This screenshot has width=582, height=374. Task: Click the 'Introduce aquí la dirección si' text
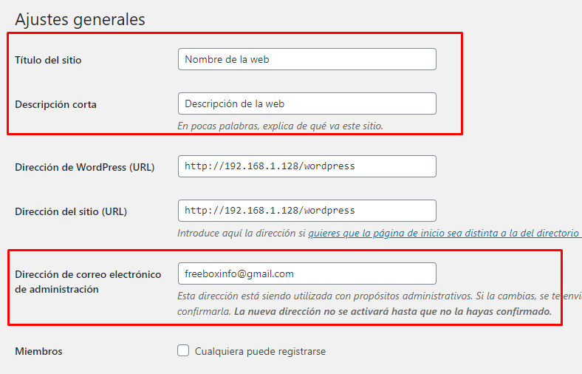click(242, 233)
